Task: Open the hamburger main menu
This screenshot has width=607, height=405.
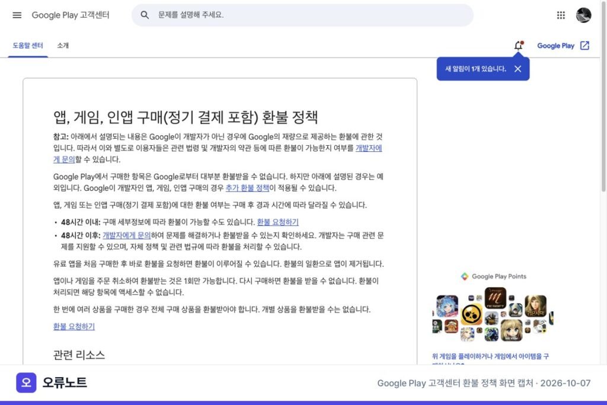Action: [x=17, y=15]
